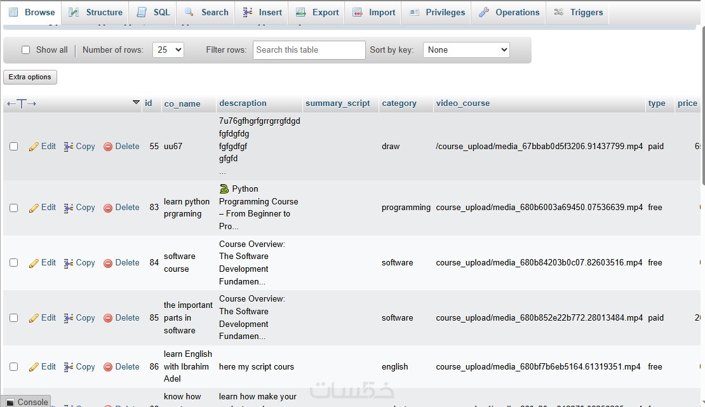Viewport: 705px width, 407px height.
Task: Click the 'programming' category cell
Action: 406,208
